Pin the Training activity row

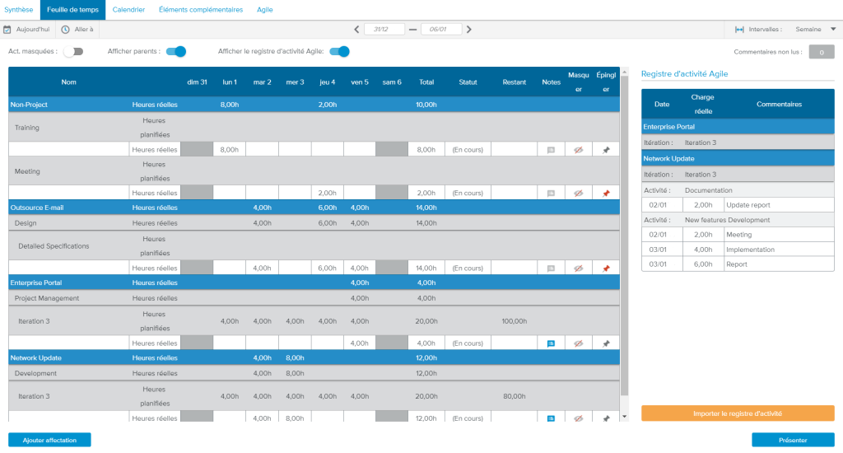tap(606, 150)
